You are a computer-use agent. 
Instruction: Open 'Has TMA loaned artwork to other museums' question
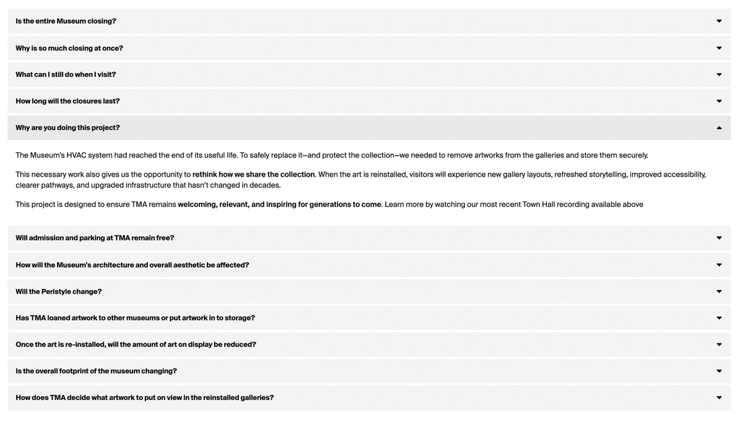[369, 318]
